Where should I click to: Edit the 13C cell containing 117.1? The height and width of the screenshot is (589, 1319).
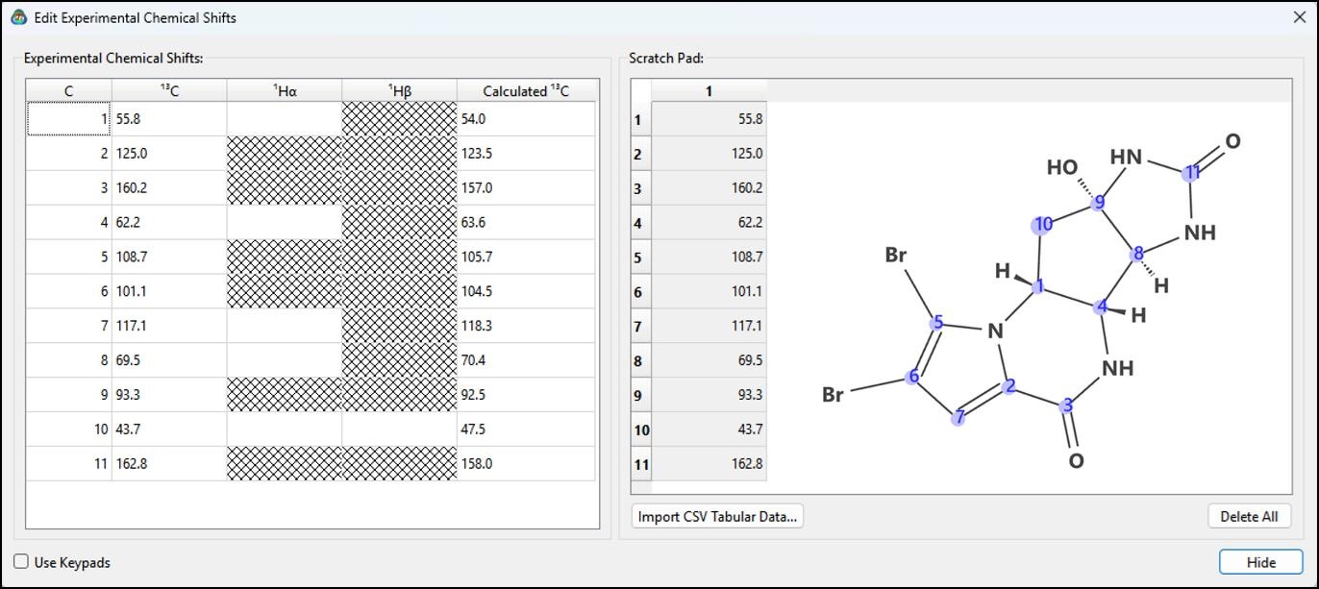coord(169,326)
